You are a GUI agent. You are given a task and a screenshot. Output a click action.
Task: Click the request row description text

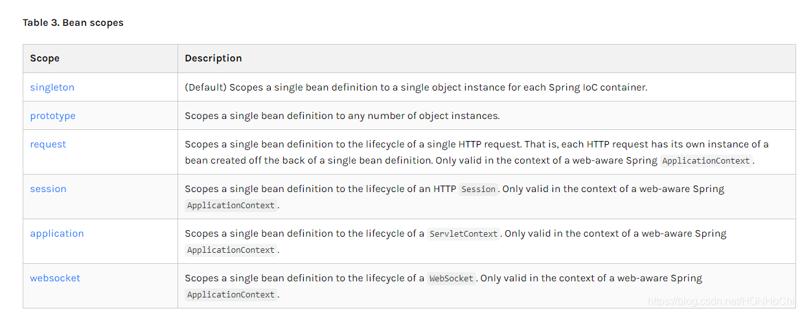477,153
